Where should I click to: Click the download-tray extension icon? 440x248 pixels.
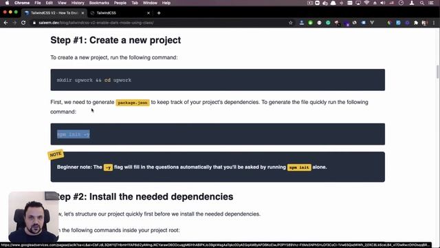(x=302, y=23)
